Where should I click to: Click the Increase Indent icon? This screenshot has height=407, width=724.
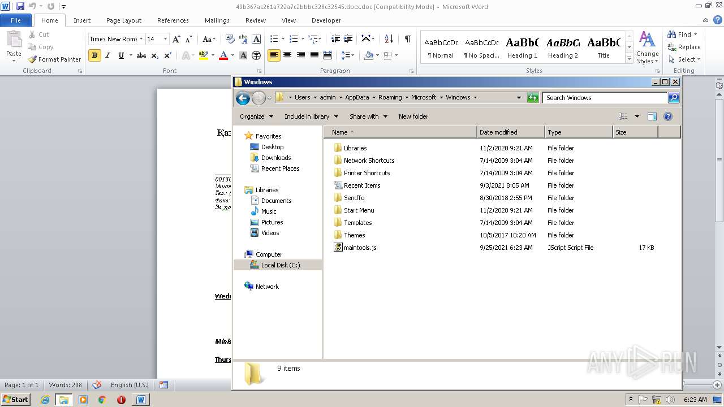pos(348,39)
